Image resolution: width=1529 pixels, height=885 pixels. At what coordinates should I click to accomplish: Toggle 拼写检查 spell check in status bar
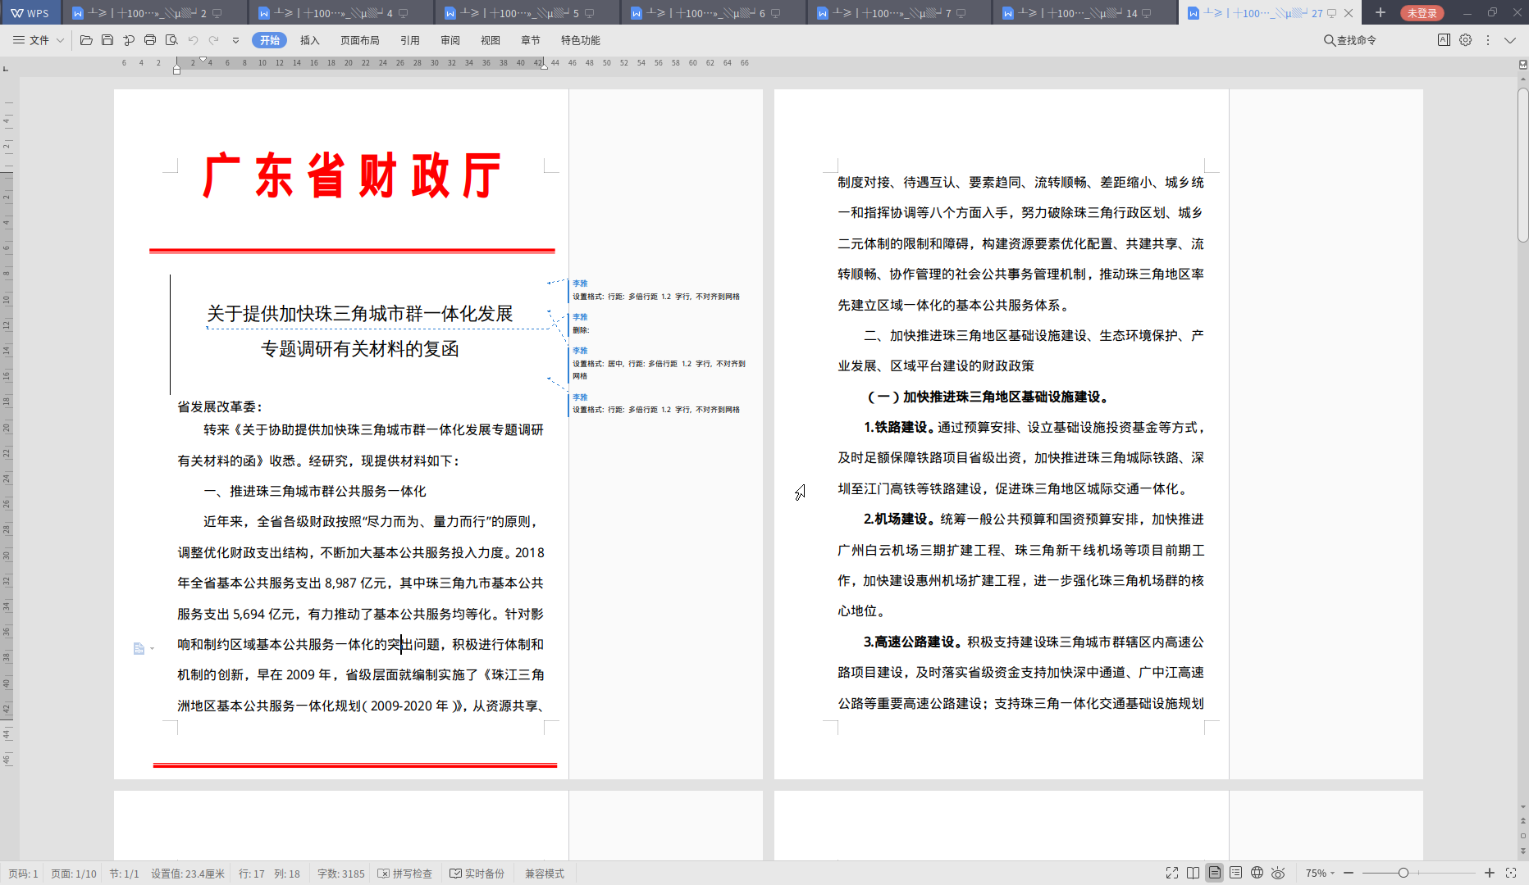point(405,874)
